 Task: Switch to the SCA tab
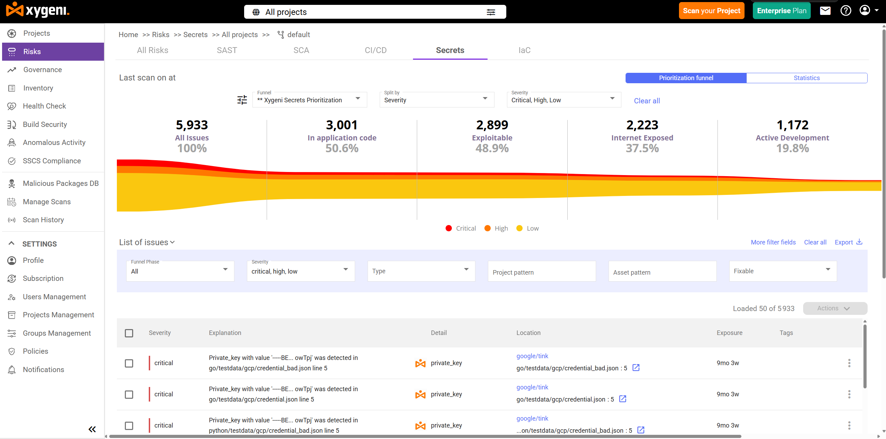click(301, 50)
